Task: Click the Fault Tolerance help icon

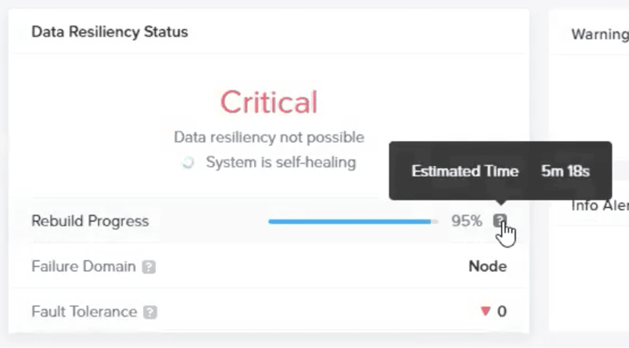Action: [151, 312]
